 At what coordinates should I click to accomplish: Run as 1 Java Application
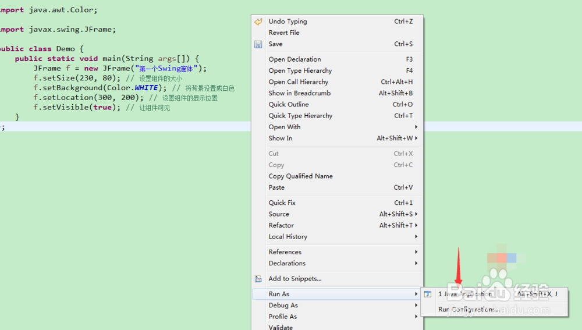494,294
